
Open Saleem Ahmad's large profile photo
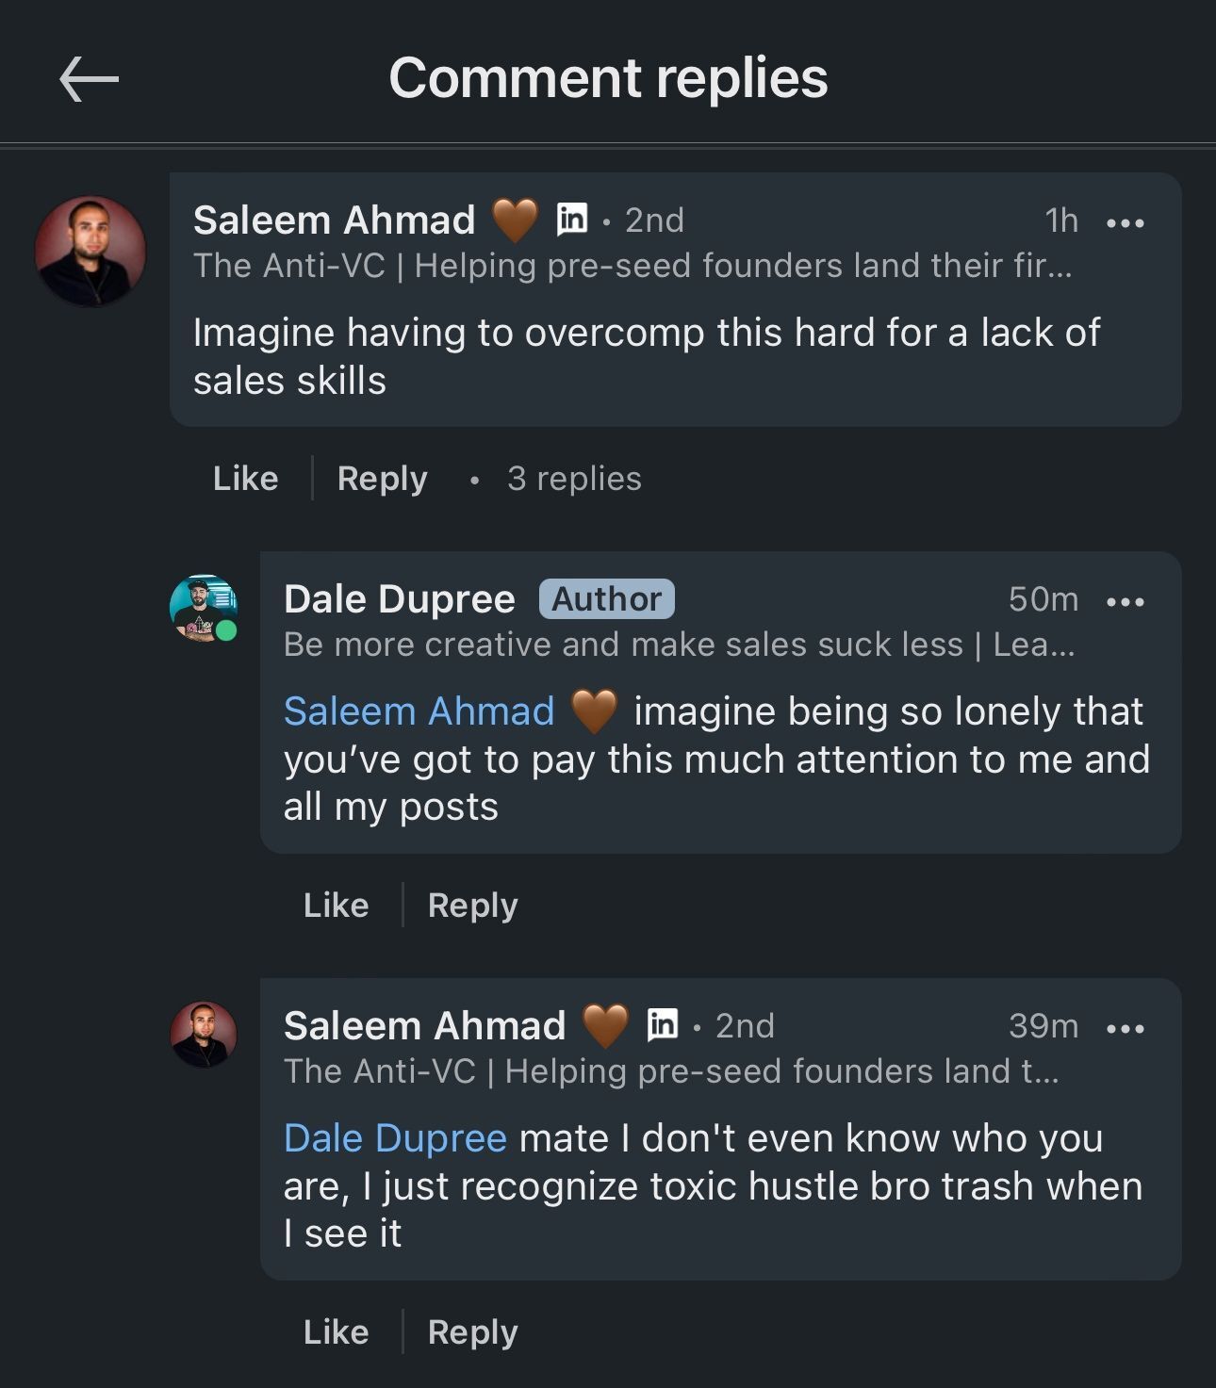click(x=90, y=251)
